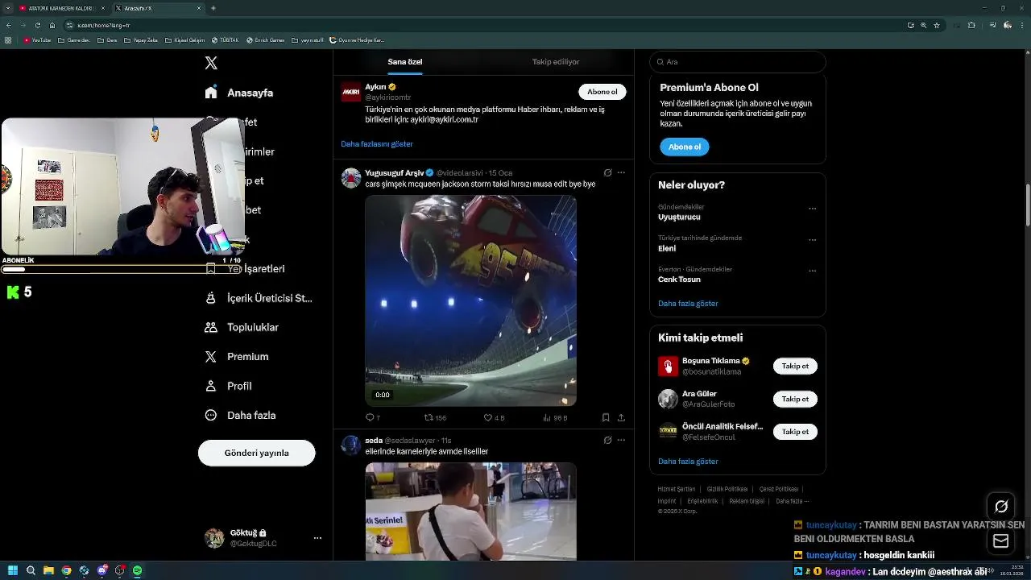This screenshot has height=580, width=1031.
Task: Click the browser home button
Action: pyautogui.click(x=52, y=25)
